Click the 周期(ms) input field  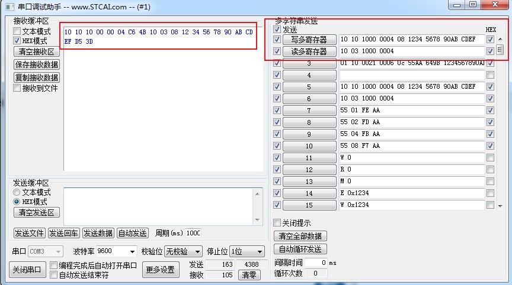[x=193, y=233]
